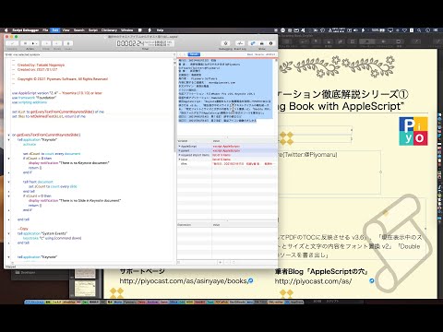The height and width of the screenshot is (332, 443).
Task: Switch result view to Best
Action: pos(250,54)
